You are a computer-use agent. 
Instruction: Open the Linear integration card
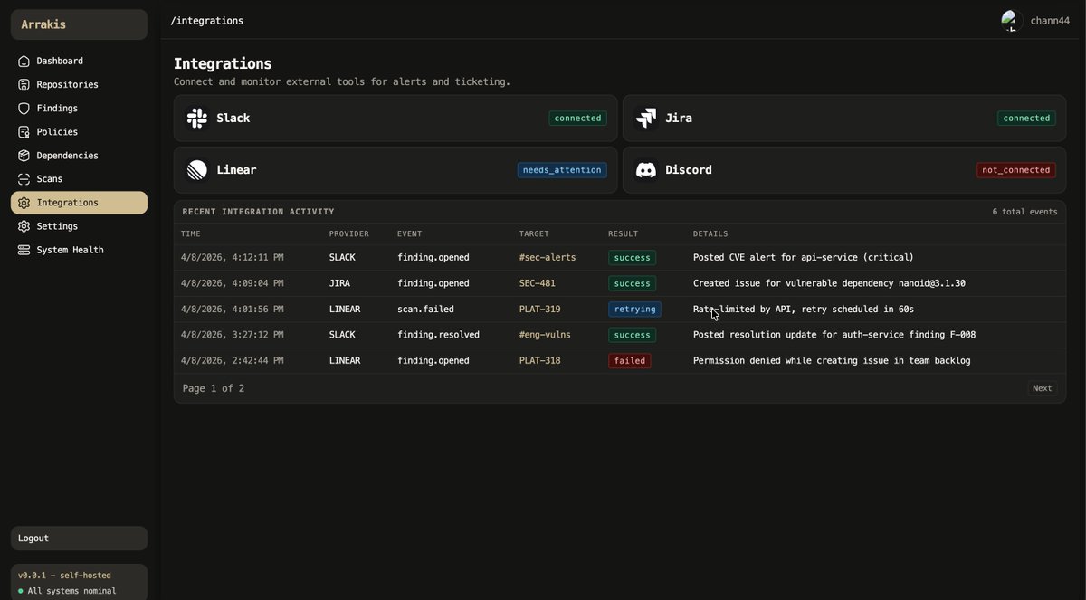(395, 169)
